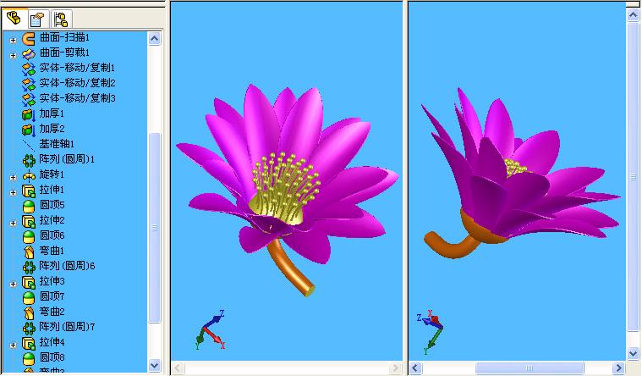The image size is (642, 376).
Task: Click the 圆顶7 dome icon
Action: (x=29, y=298)
